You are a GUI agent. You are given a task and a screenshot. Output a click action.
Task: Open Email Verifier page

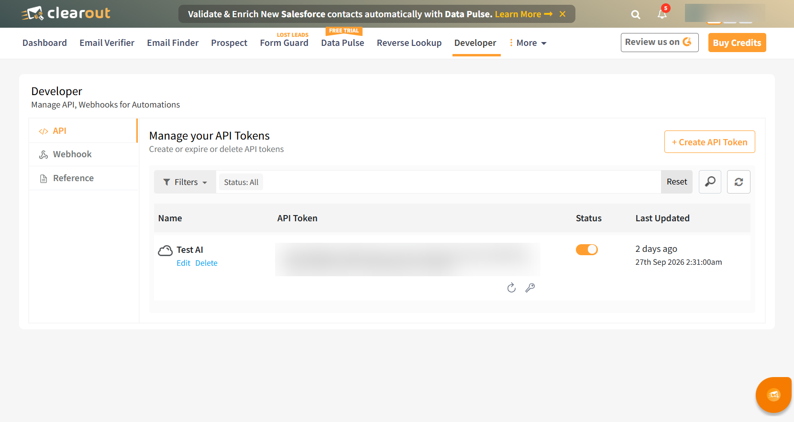click(x=107, y=43)
